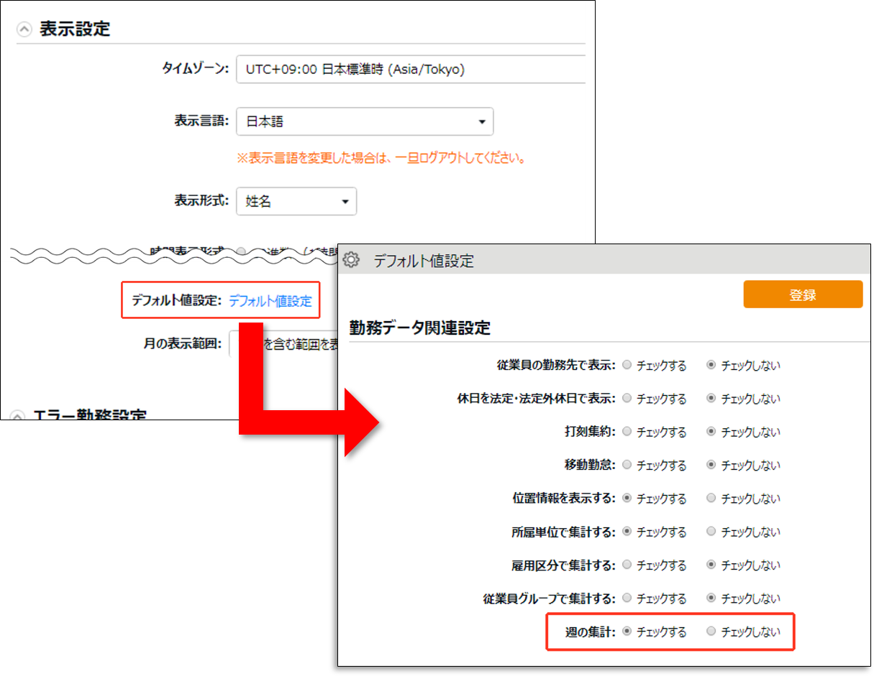Click the gear icon beside デフォルト値設定 title
Viewport: 874px width, 676px height.
[351, 260]
